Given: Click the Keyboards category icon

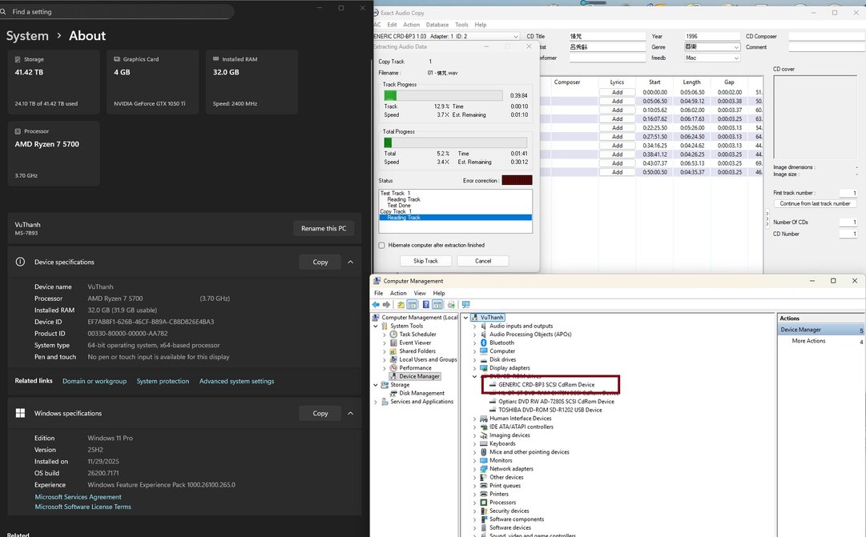Looking at the screenshot, I should click(x=484, y=443).
